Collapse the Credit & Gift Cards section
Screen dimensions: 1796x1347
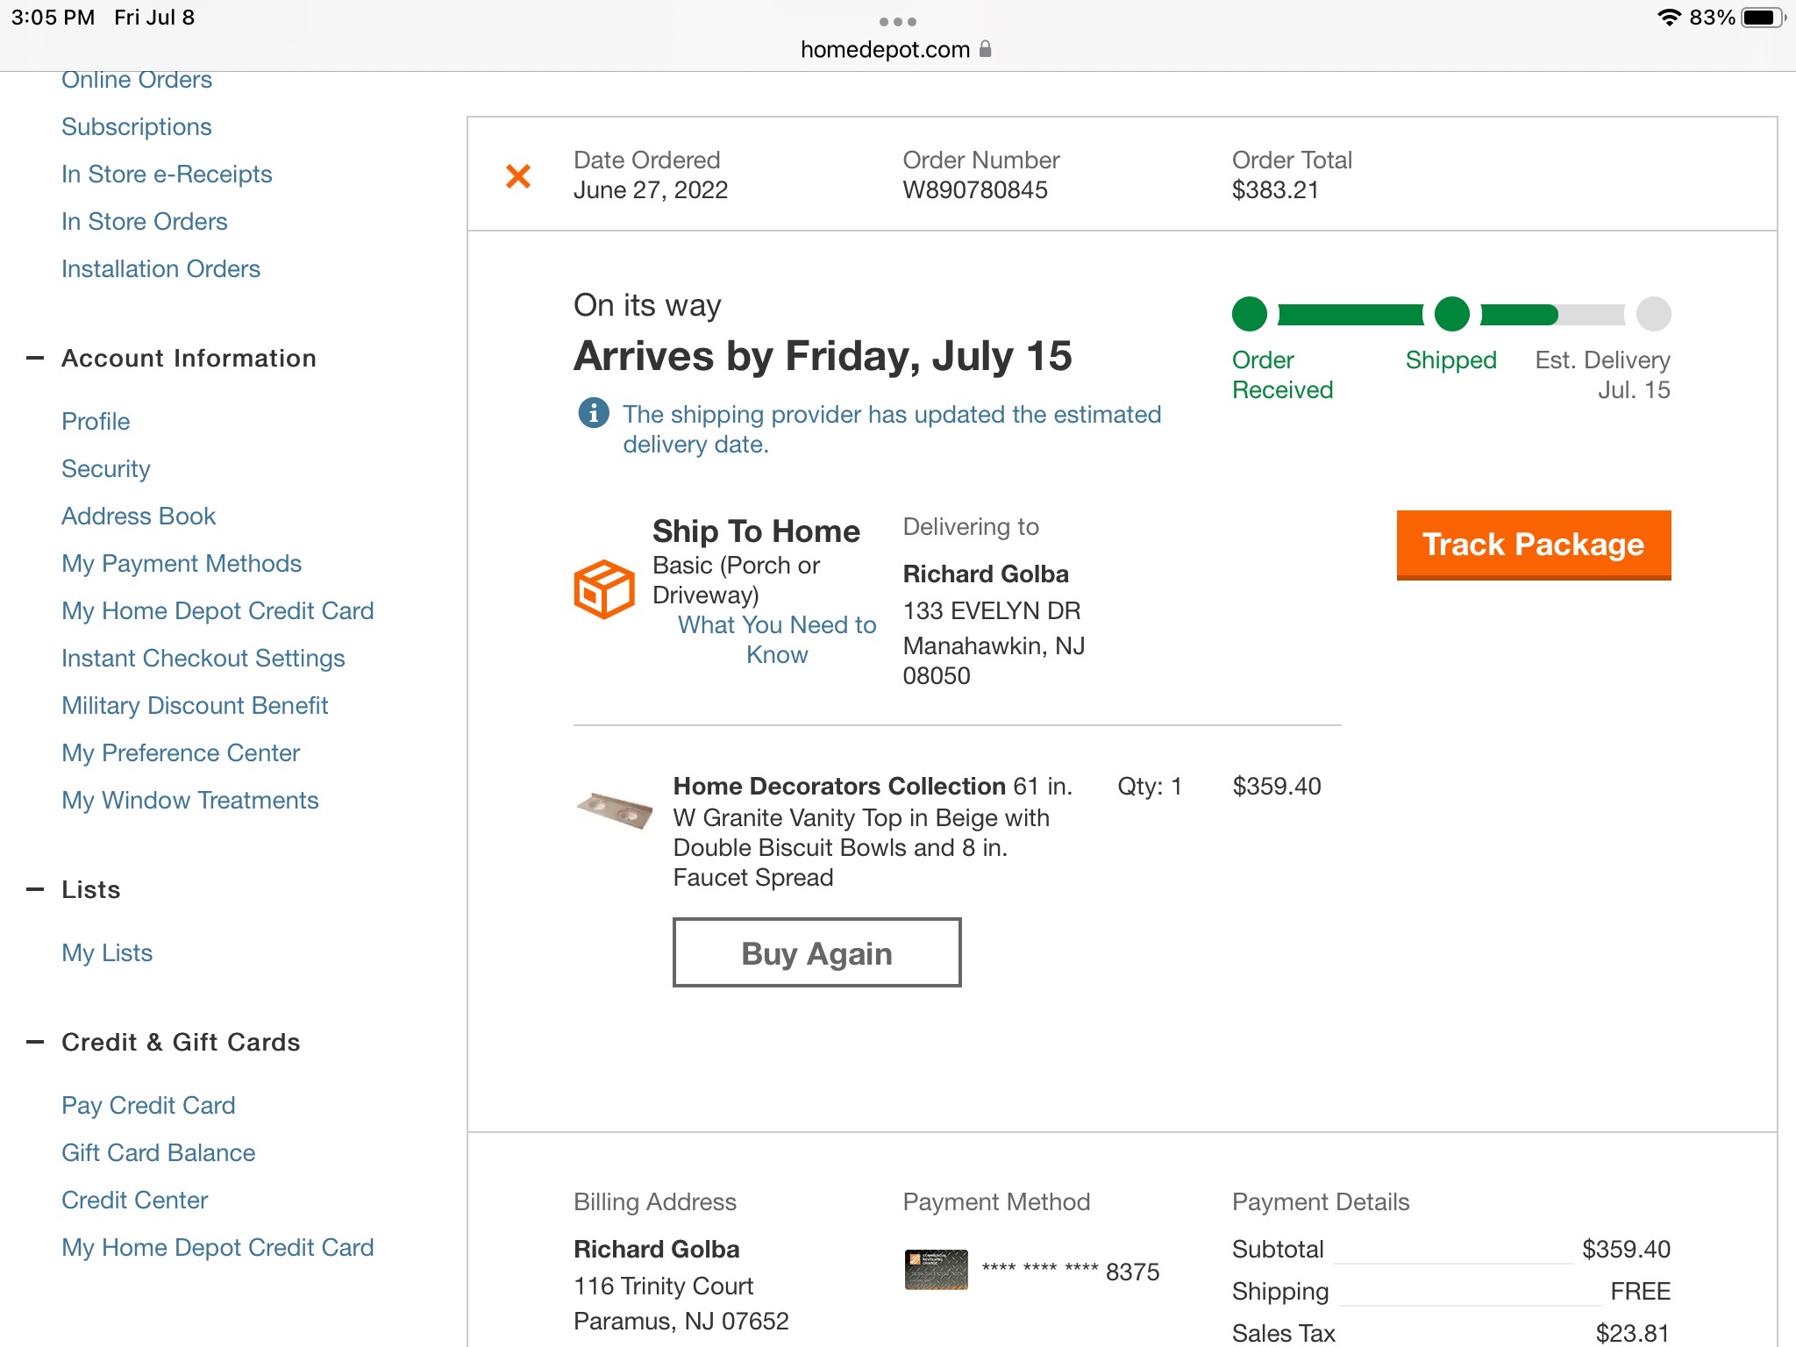point(35,1042)
